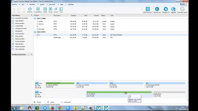
Task: Click the Copy toolbar icon
Action: coord(61,10)
